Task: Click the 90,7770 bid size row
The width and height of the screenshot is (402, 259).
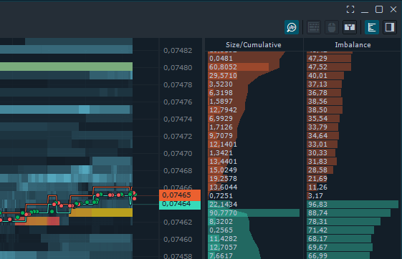Action: [254, 213]
